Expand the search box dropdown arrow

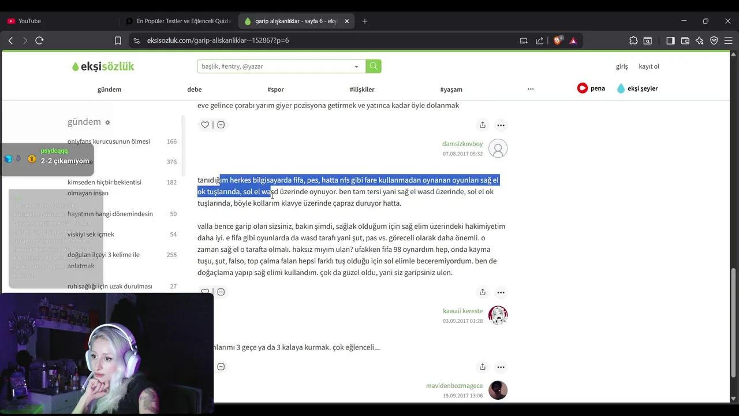(x=356, y=66)
